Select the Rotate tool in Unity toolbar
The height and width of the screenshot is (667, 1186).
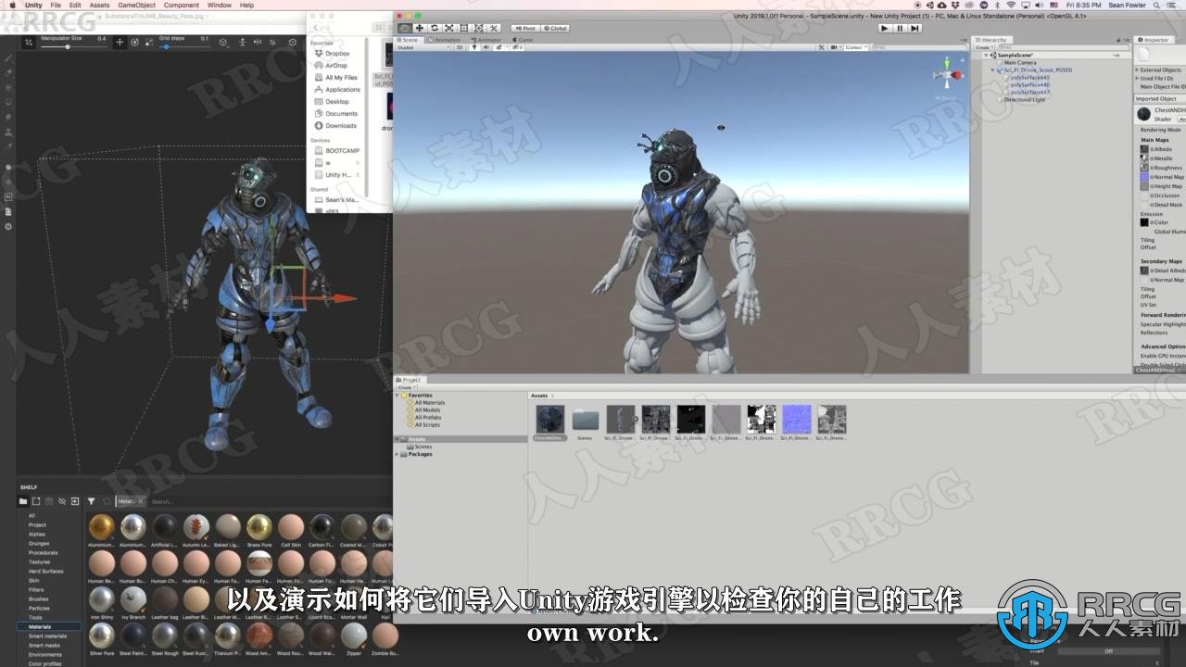tap(435, 28)
